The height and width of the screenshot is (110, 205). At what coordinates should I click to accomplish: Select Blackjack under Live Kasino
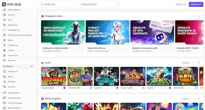(12, 82)
